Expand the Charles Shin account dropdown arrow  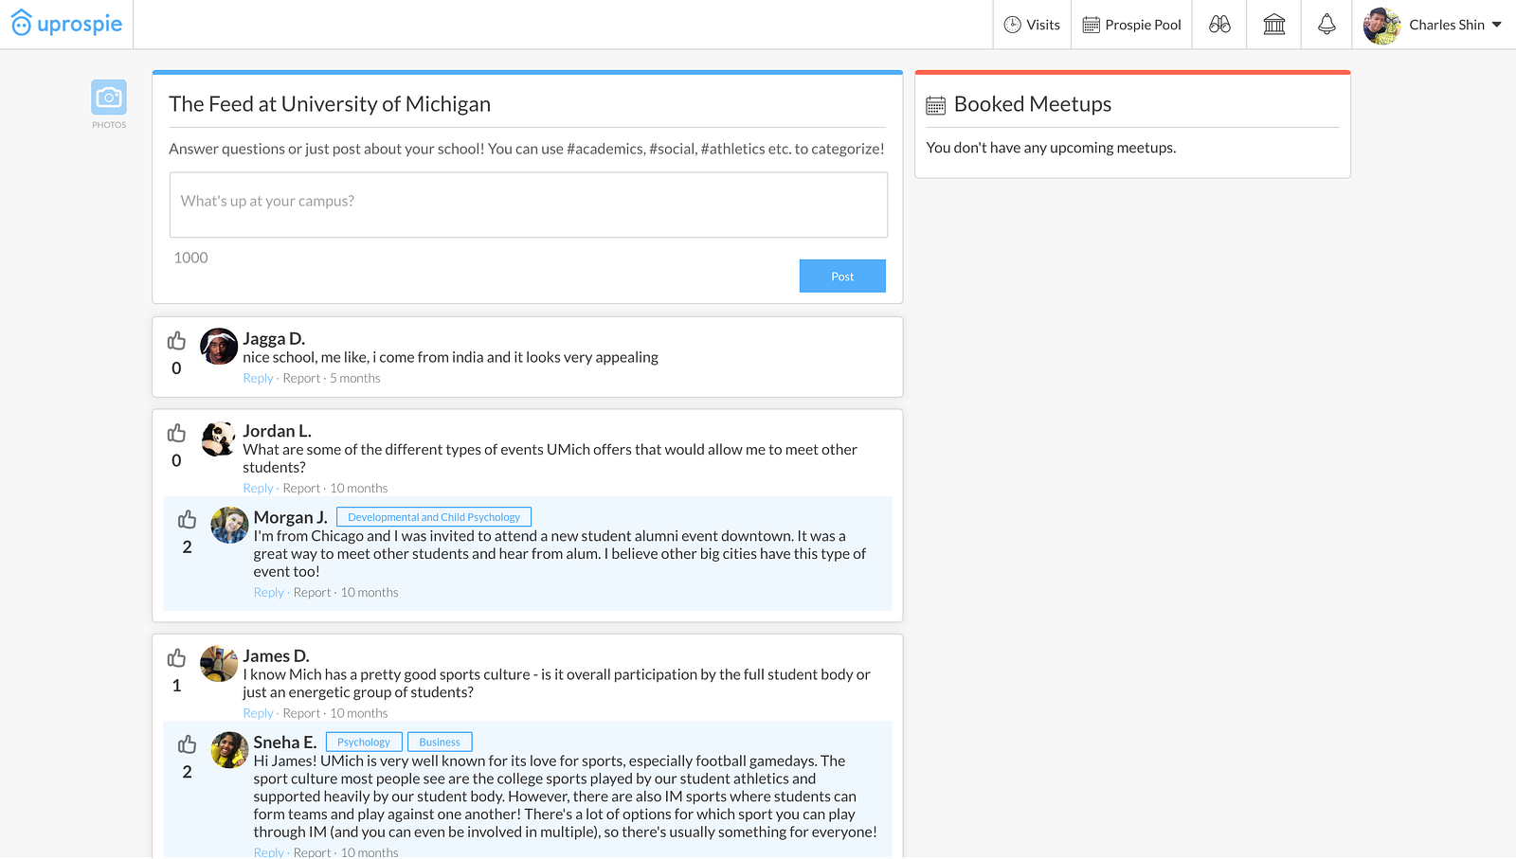pyautogui.click(x=1497, y=25)
